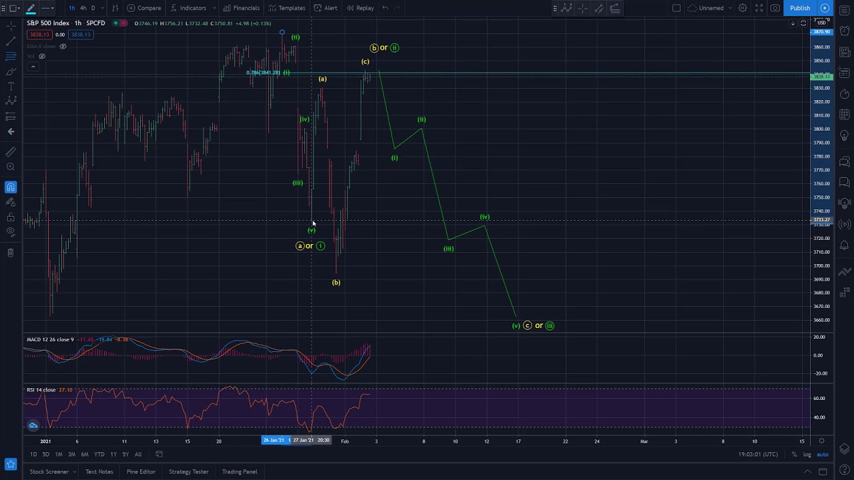The height and width of the screenshot is (480, 854).
Task: Collapse the indicator legend chevron
Action: pos(32,66)
